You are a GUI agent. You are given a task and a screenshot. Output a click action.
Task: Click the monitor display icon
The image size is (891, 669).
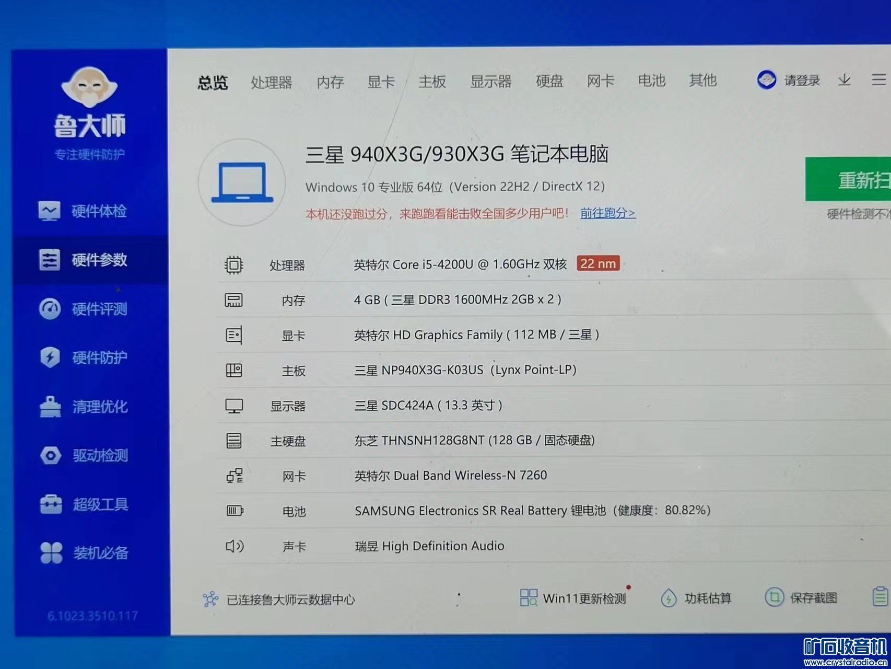point(234,406)
